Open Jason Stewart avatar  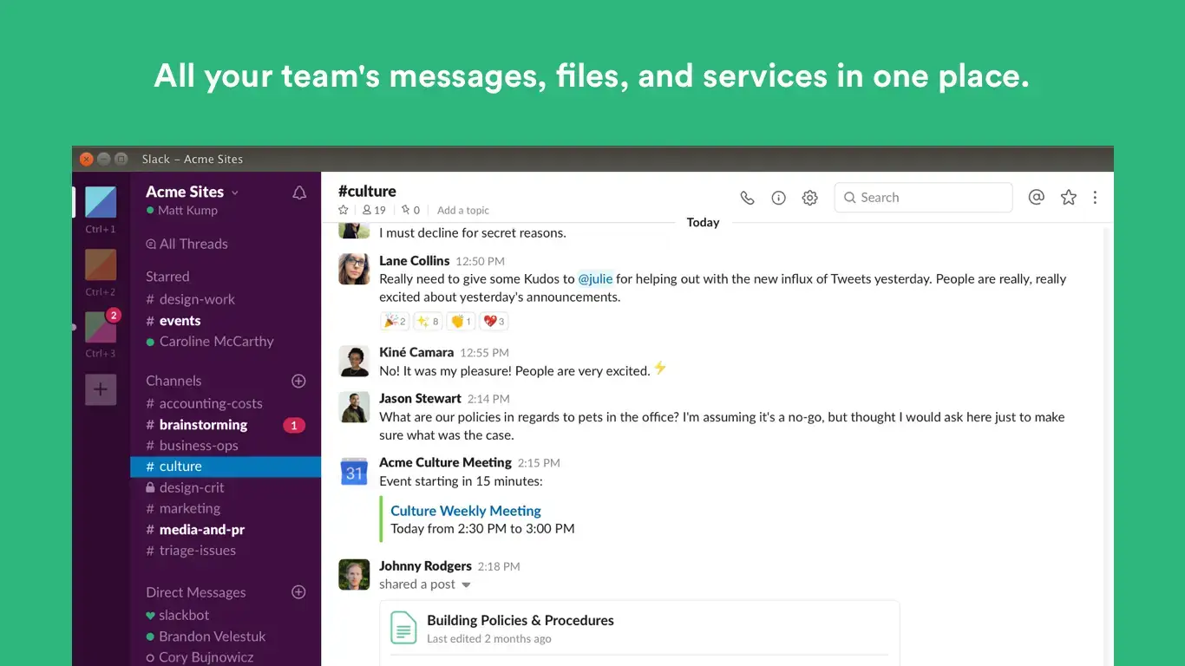pyautogui.click(x=354, y=408)
